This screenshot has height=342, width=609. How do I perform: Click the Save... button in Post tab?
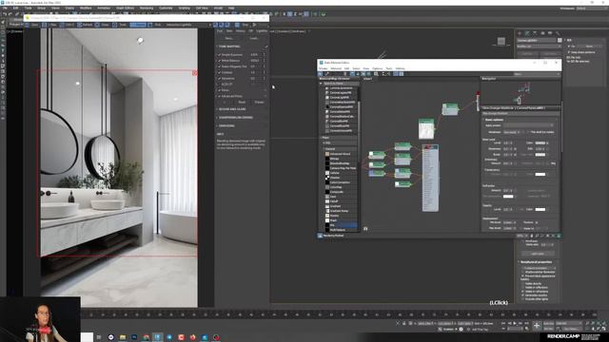(228, 38)
